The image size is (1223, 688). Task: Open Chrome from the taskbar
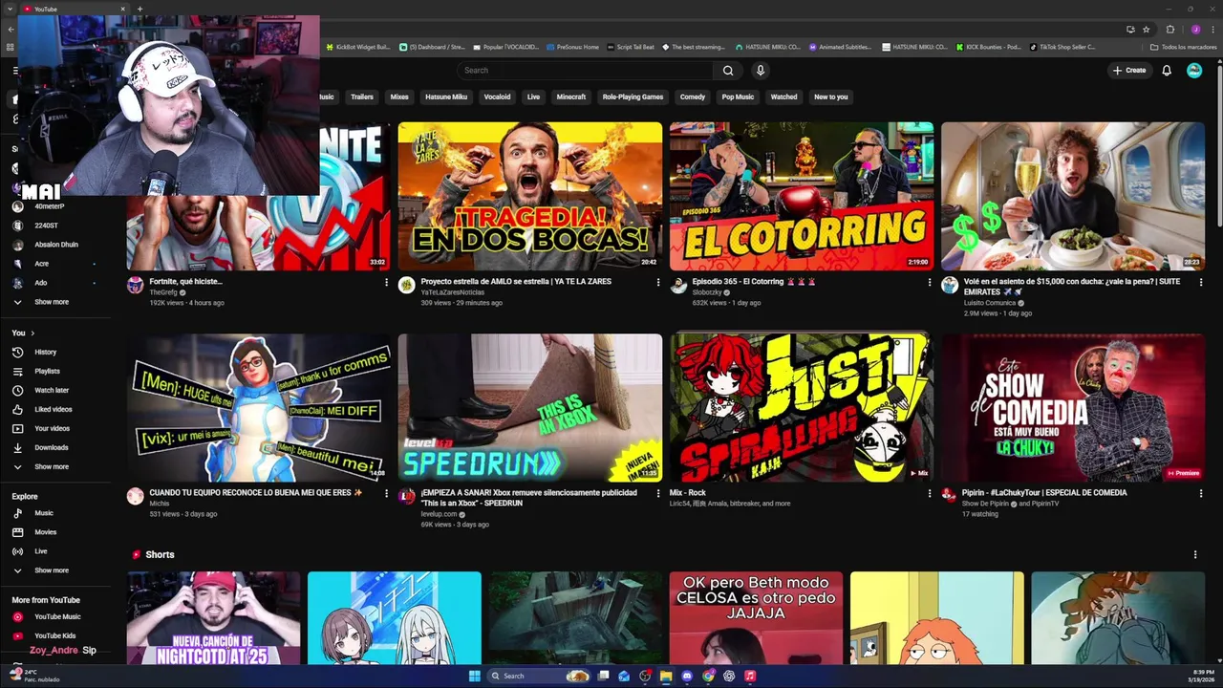708,676
